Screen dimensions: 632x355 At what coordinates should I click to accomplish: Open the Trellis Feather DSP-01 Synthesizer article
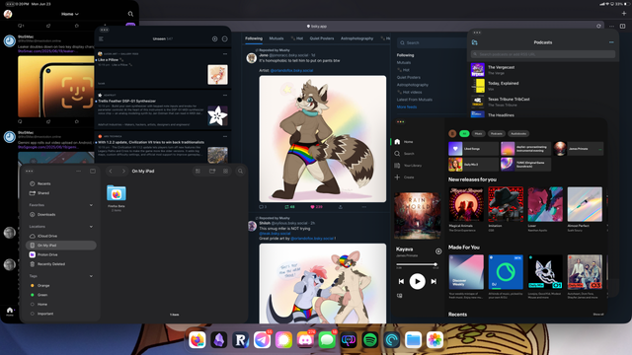pos(162,110)
